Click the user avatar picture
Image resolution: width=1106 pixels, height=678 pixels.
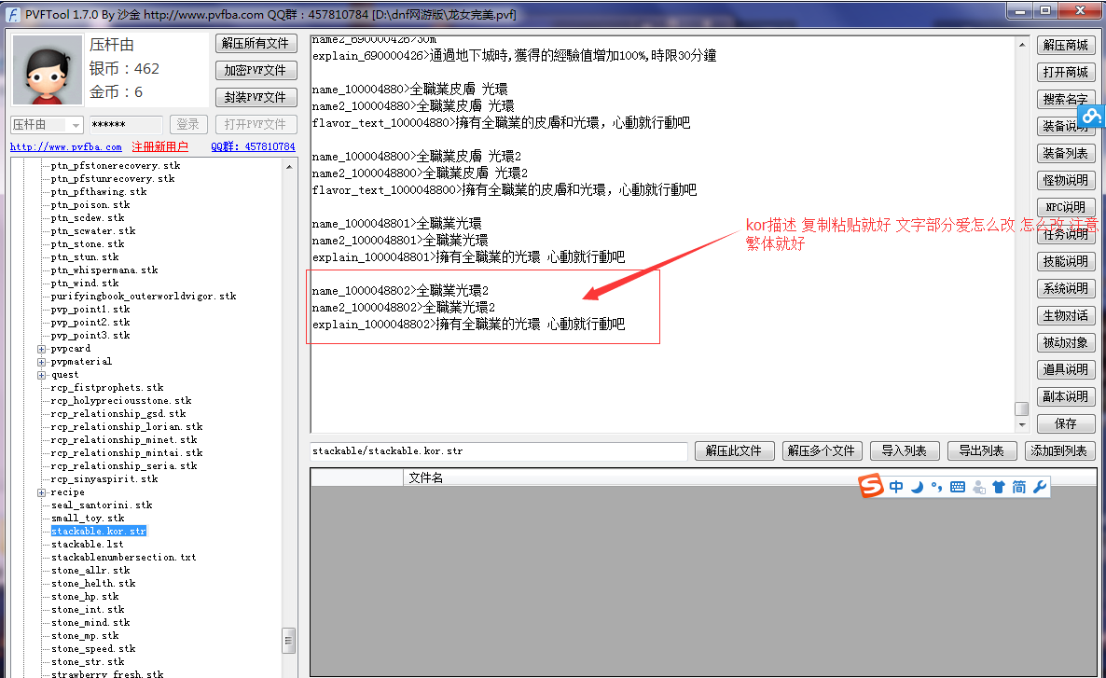(x=46, y=73)
